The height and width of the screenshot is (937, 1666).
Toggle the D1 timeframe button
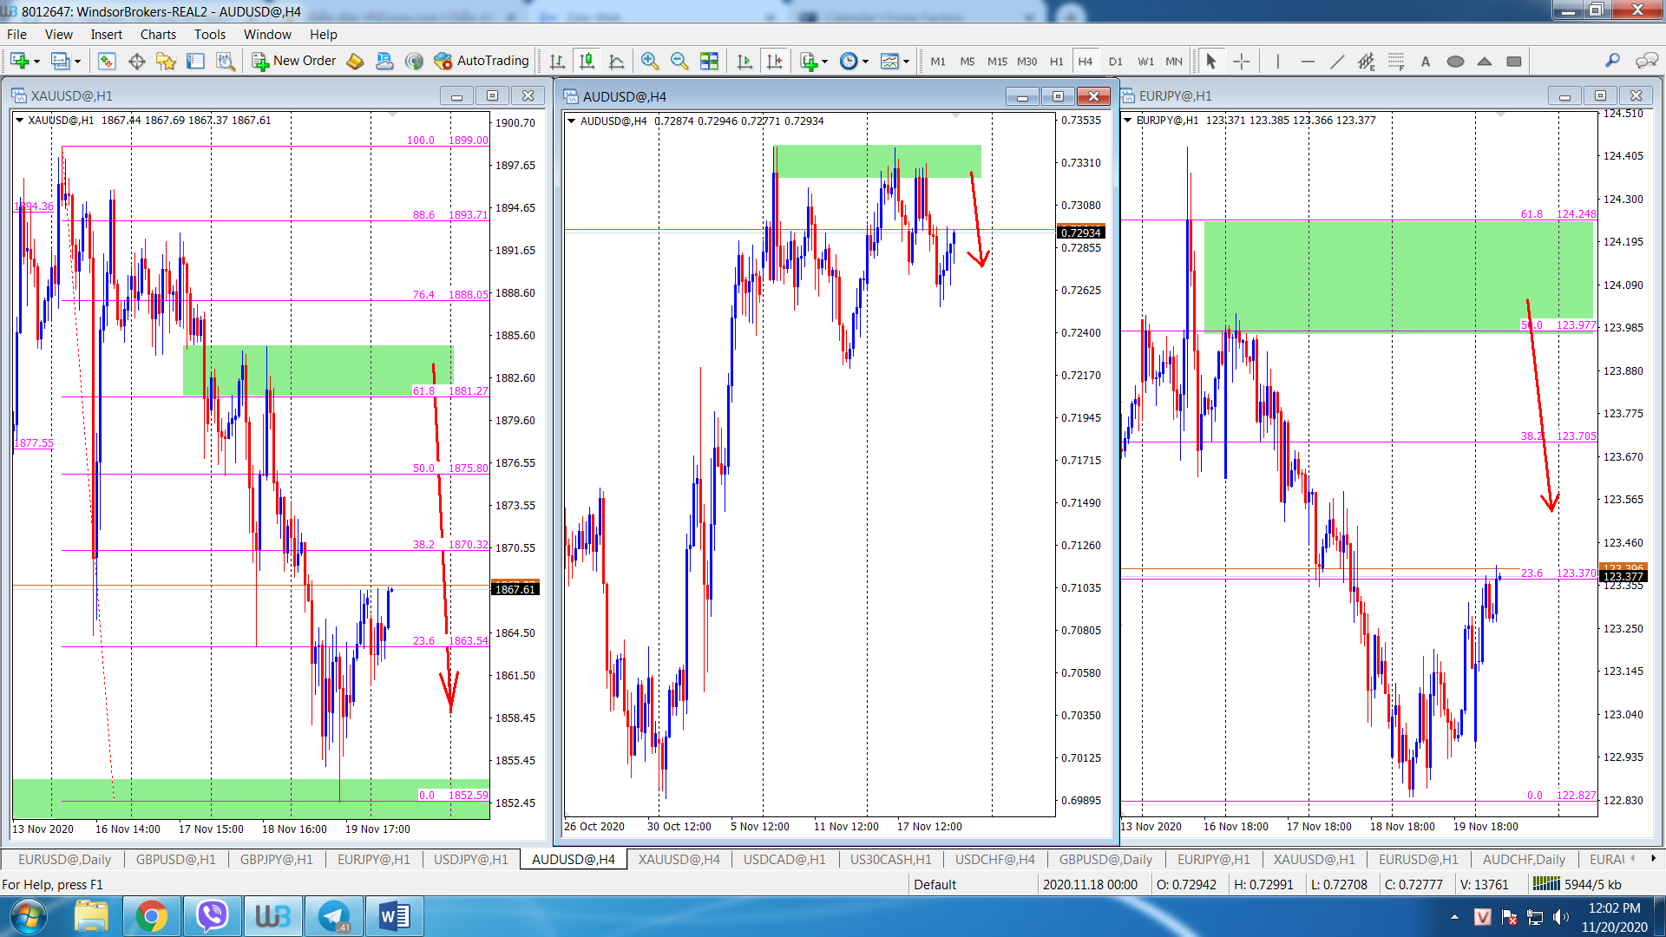(x=1116, y=62)
